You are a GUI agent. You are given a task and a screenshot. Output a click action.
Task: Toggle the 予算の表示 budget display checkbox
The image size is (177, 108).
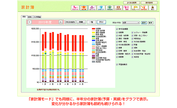117,64
